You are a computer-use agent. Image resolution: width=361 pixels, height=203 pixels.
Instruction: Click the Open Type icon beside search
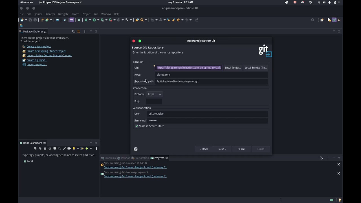137,20
